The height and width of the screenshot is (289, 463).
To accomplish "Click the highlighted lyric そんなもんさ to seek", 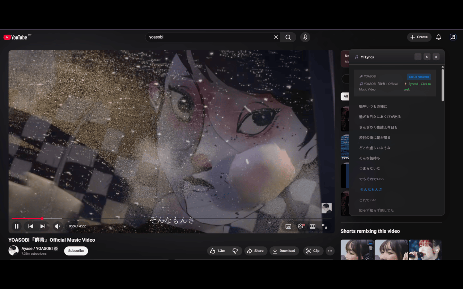I will click(370, 189).
